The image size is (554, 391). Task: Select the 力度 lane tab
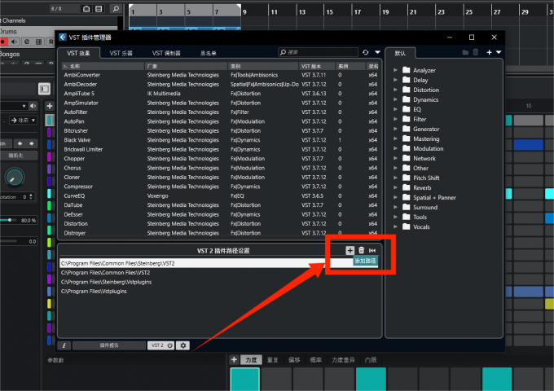[251, 360]
